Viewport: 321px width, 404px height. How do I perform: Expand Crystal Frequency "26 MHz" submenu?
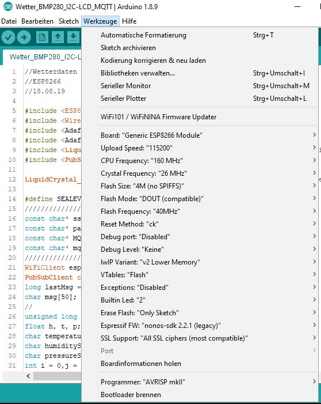point(200,173)
